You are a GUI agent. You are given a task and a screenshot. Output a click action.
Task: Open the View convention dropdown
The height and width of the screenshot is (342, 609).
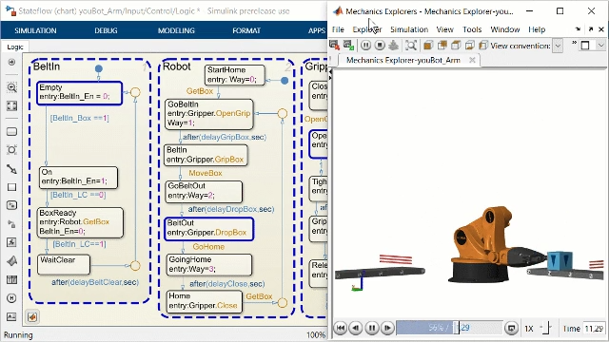[x=558, y=46]
